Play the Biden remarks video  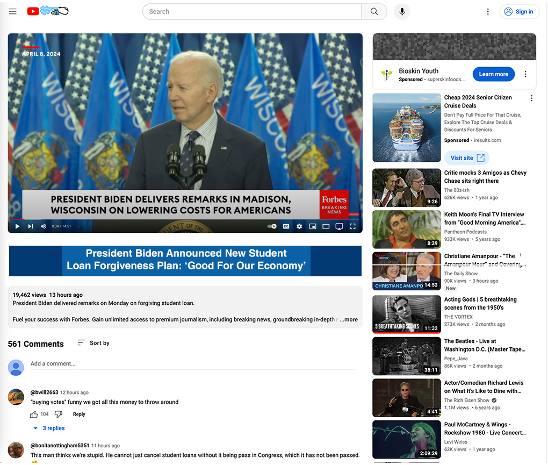point(17,226)
